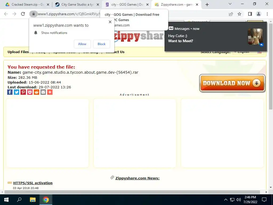This screenshot has width=273, height=205.
Task: Open Windows notification center
Action: coord(264,200)
